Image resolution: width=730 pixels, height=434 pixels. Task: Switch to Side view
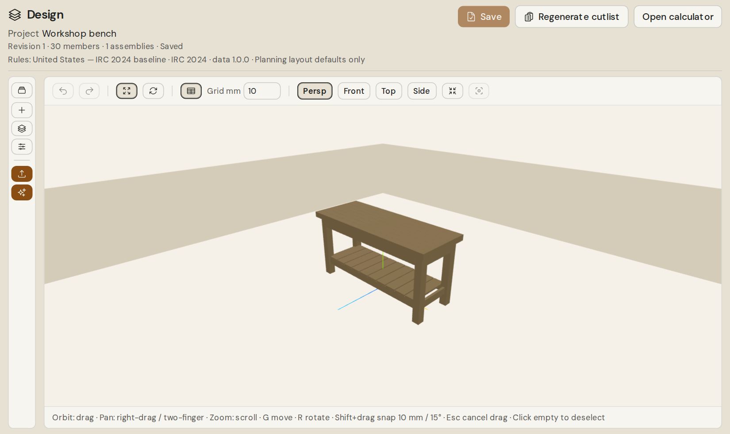click(x=422, y=91)
